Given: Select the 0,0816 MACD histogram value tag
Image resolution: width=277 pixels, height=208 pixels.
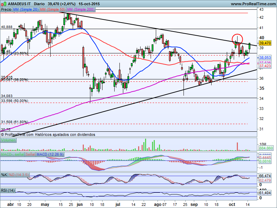Looking at the screenshot, I should 265,161.
